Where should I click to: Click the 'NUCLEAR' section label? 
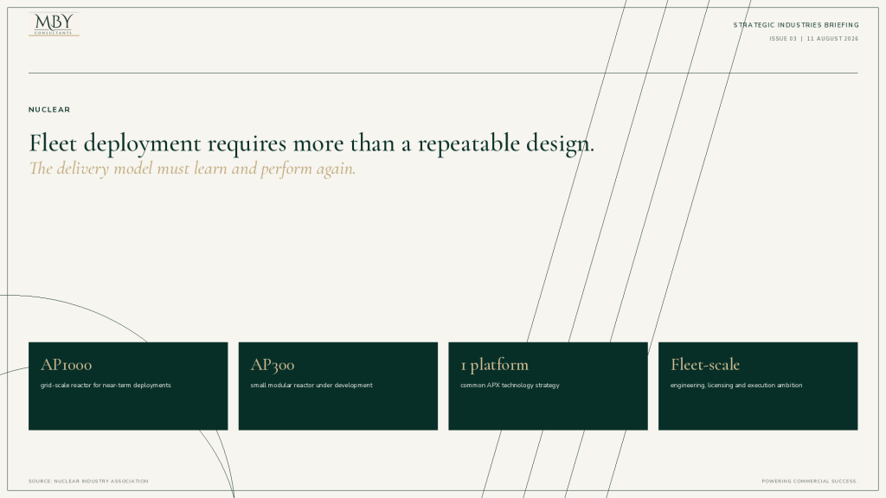(x=49, y=110)
